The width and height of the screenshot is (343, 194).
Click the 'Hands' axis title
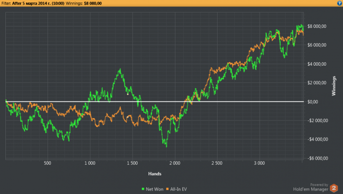155,173
